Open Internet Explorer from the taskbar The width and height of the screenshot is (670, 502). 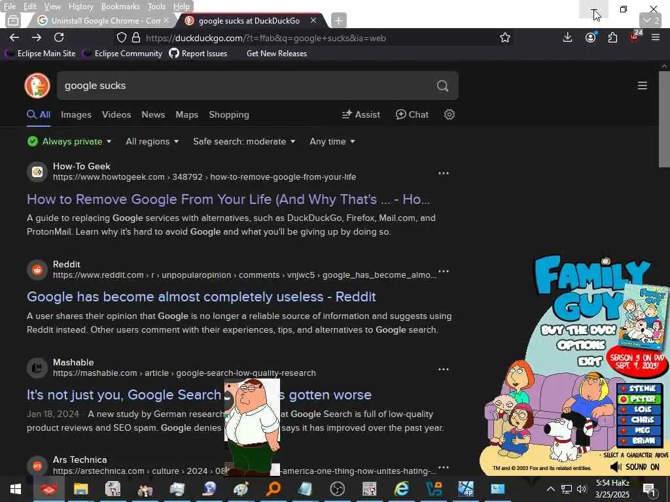click(x=402, y=489)
